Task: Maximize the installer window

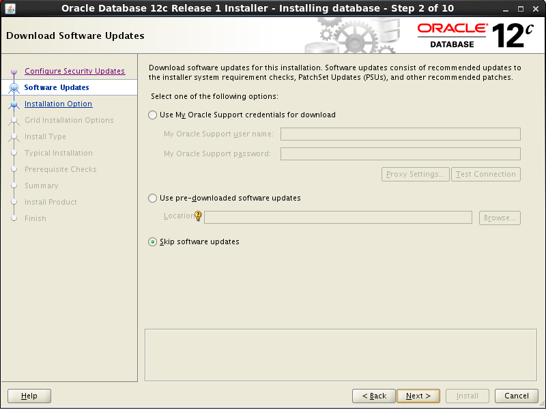Action: pos(521,9)
